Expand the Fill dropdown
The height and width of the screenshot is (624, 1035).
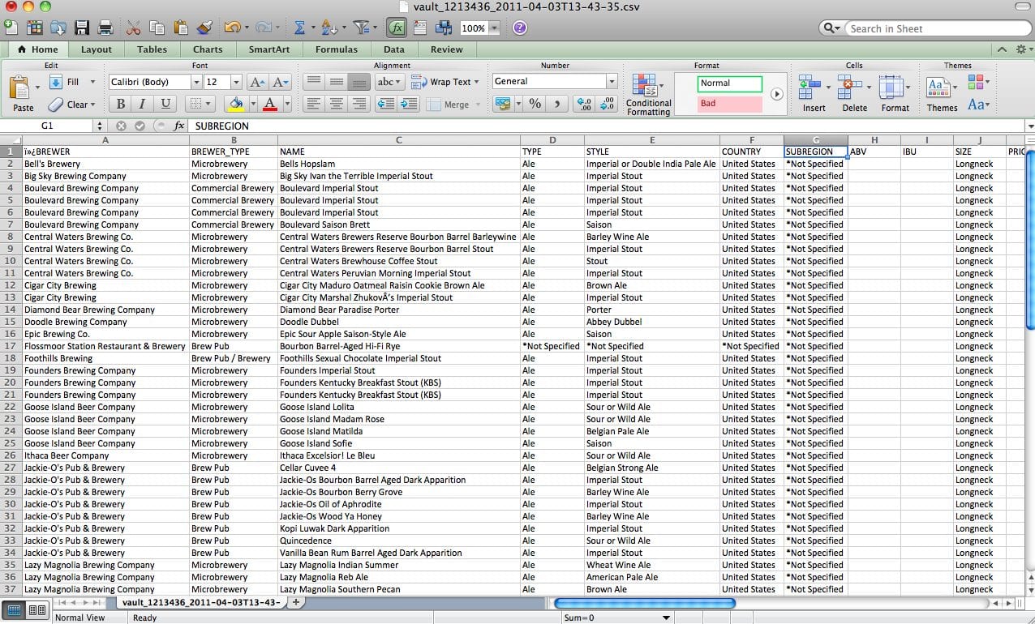[x=92, y=82]
